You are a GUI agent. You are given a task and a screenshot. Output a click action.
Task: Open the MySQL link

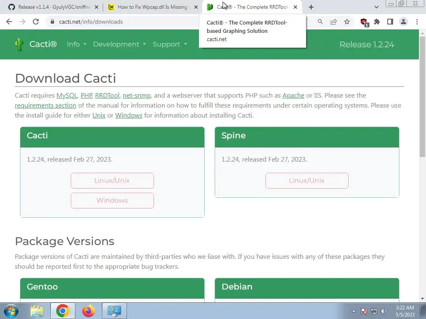click(67, 96)
